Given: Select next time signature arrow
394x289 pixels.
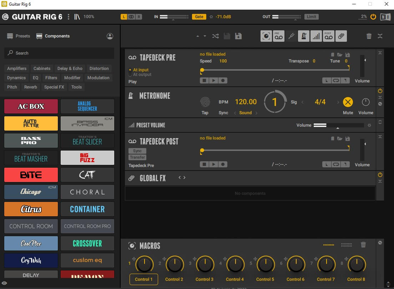Looking at the screenshot, I should coord(338,102).
